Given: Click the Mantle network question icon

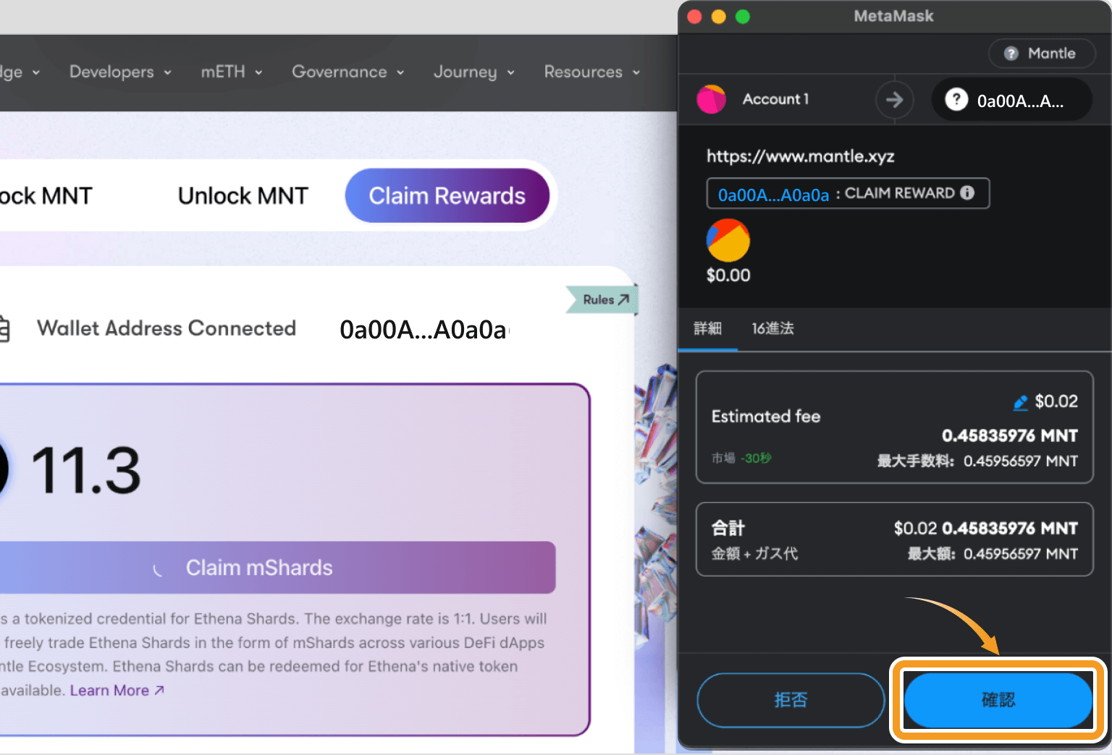Looking at the screenshot, I should [x=1011, y=54].
